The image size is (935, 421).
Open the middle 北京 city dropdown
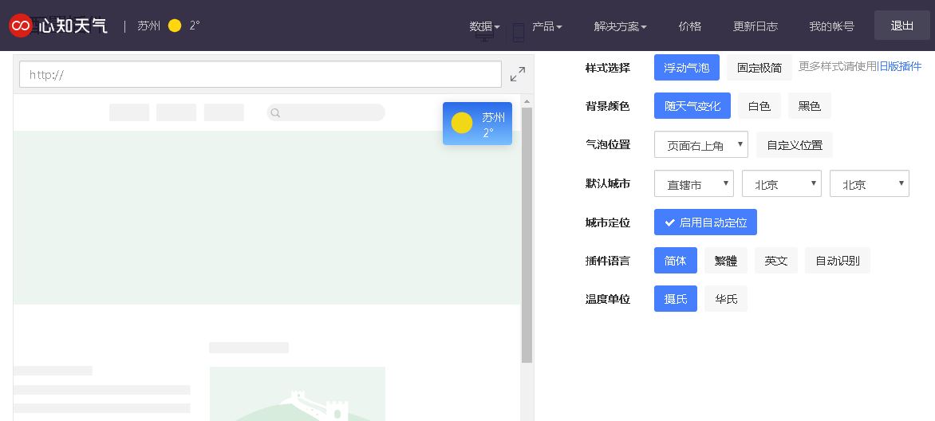click(x=782, y=183)
